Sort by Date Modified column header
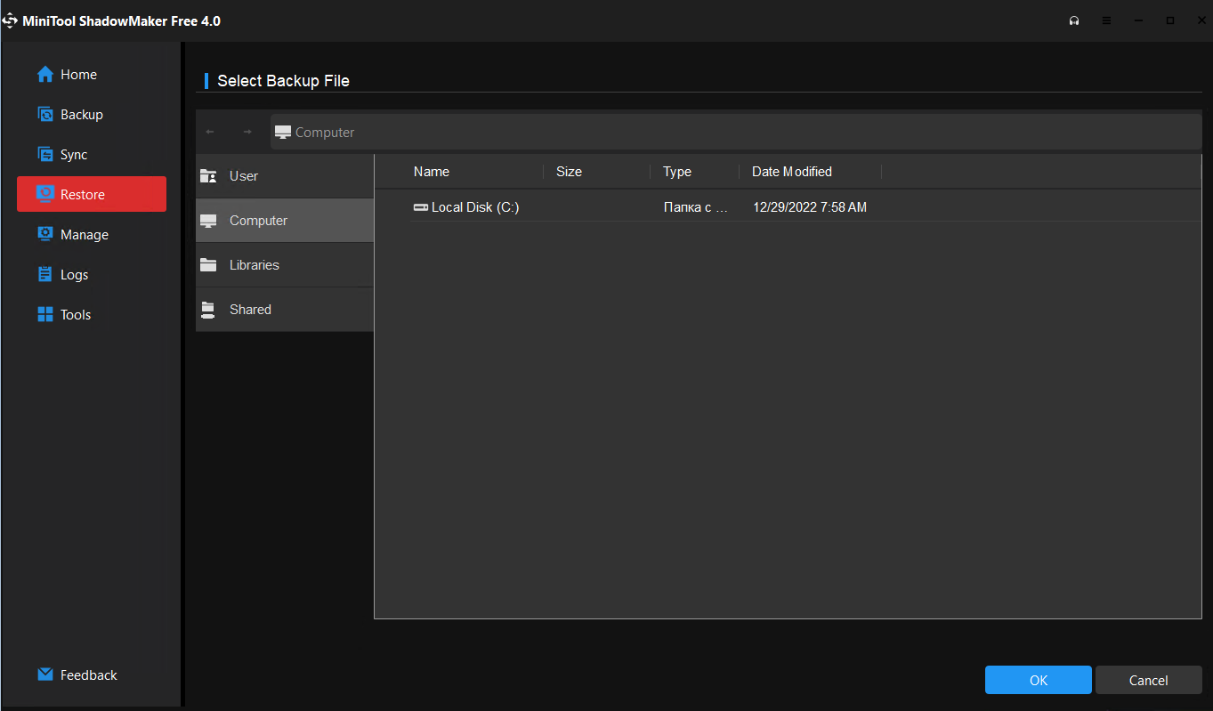 pyautogui.click(x=791, y=172)
